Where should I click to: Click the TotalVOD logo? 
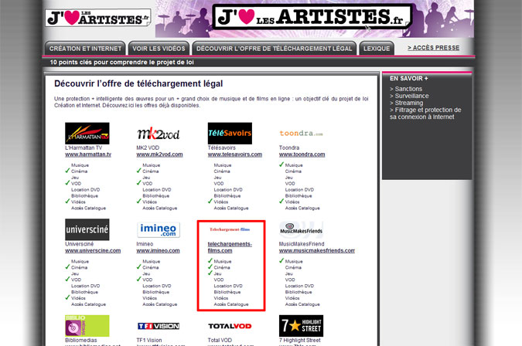(230, 326)
